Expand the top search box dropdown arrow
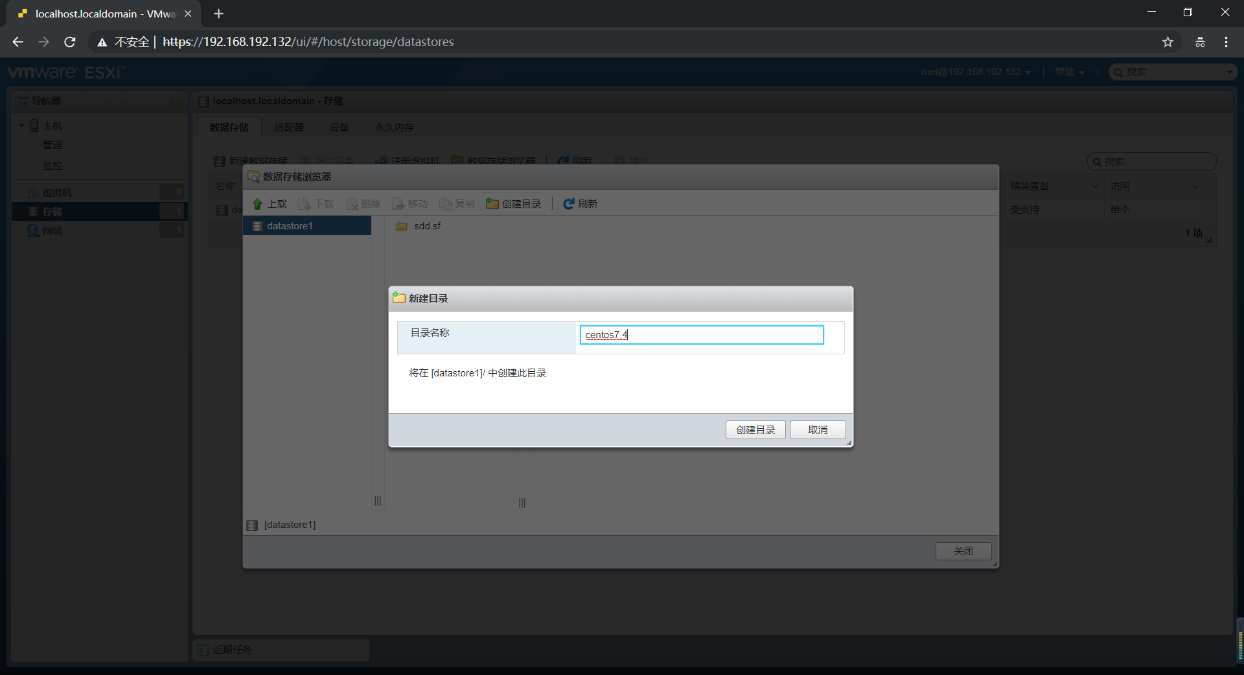1244x675 pixels. click(1230, 72)
